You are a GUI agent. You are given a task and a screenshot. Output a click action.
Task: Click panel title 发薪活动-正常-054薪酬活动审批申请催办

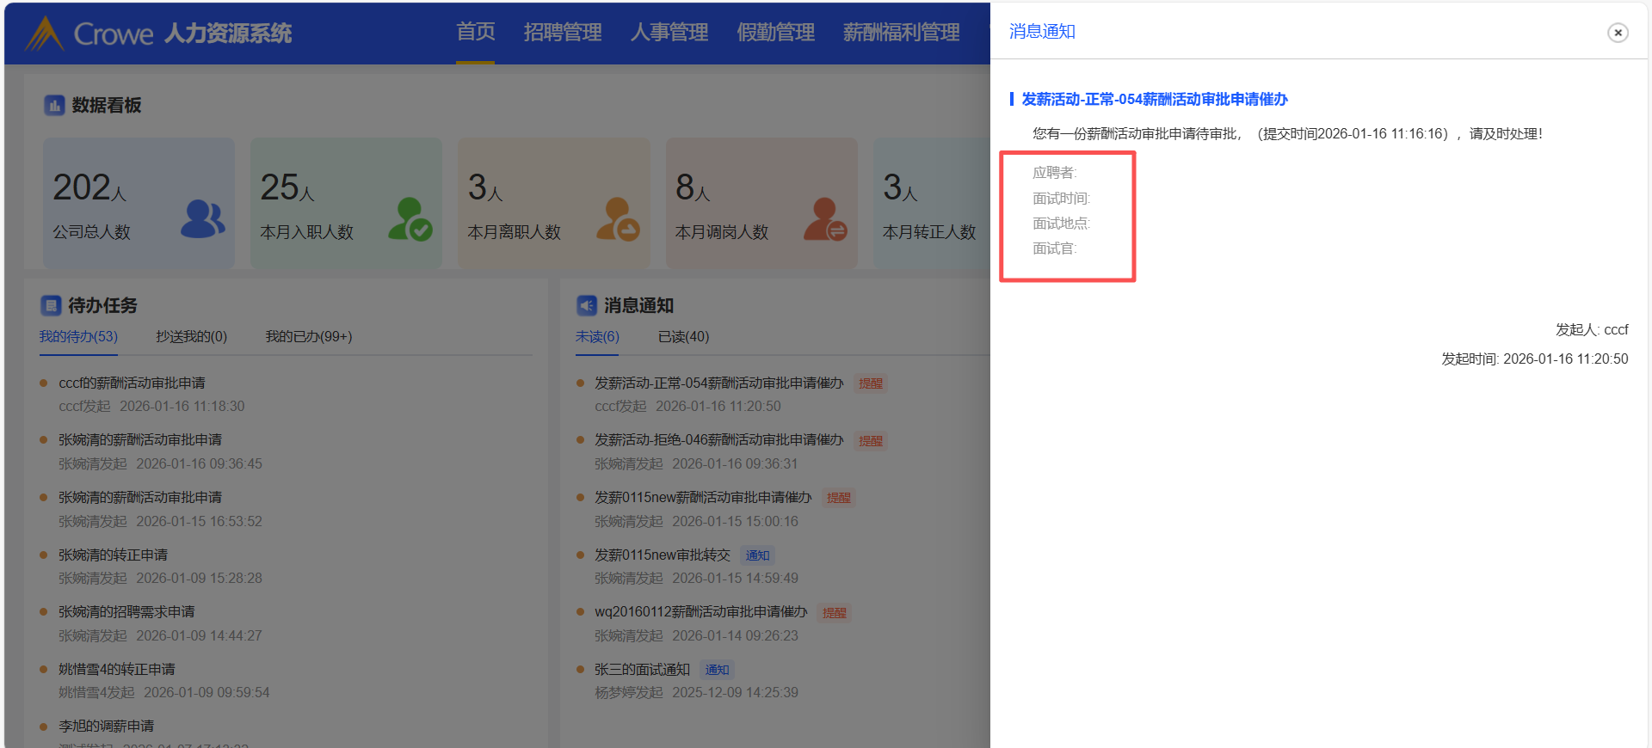point(1155,100)
